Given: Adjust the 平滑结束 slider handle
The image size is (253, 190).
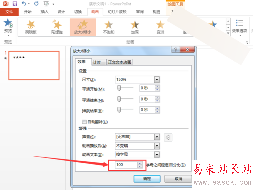Looking at the screenshot, I should [119, 99].
